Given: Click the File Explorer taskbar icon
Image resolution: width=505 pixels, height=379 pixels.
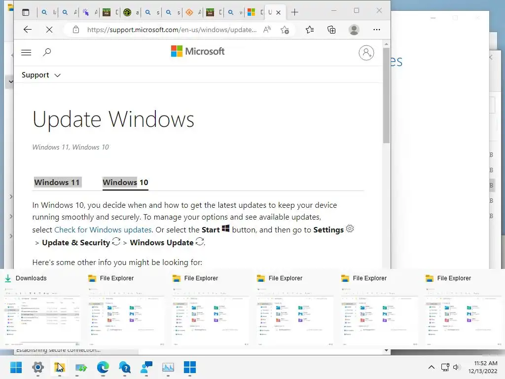Looking at the screenshot, I should tap(59, 367).
